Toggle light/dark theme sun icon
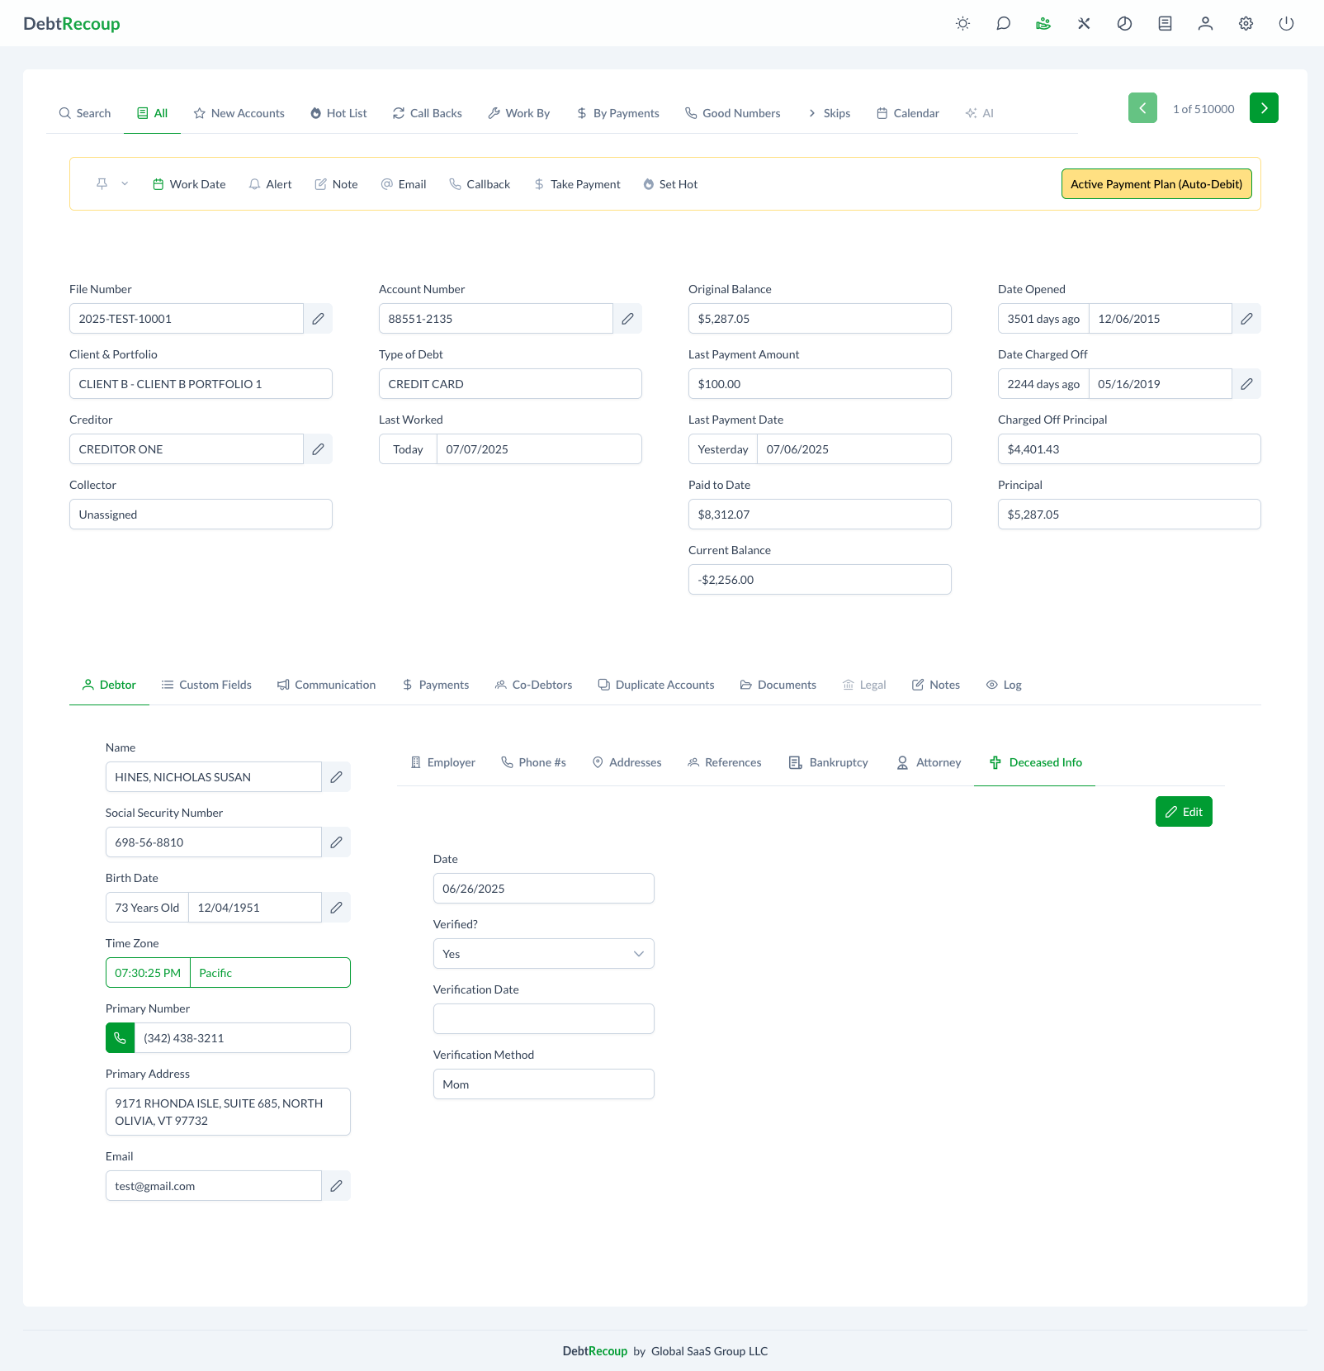 (962, 24)
